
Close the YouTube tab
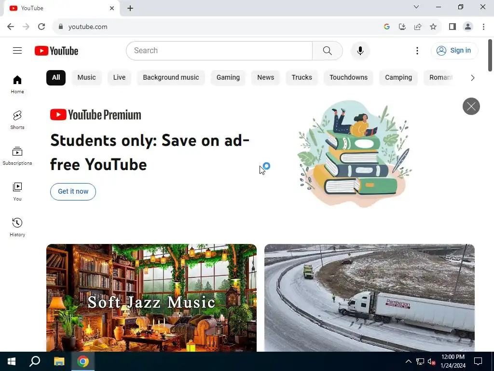(112, 8)
